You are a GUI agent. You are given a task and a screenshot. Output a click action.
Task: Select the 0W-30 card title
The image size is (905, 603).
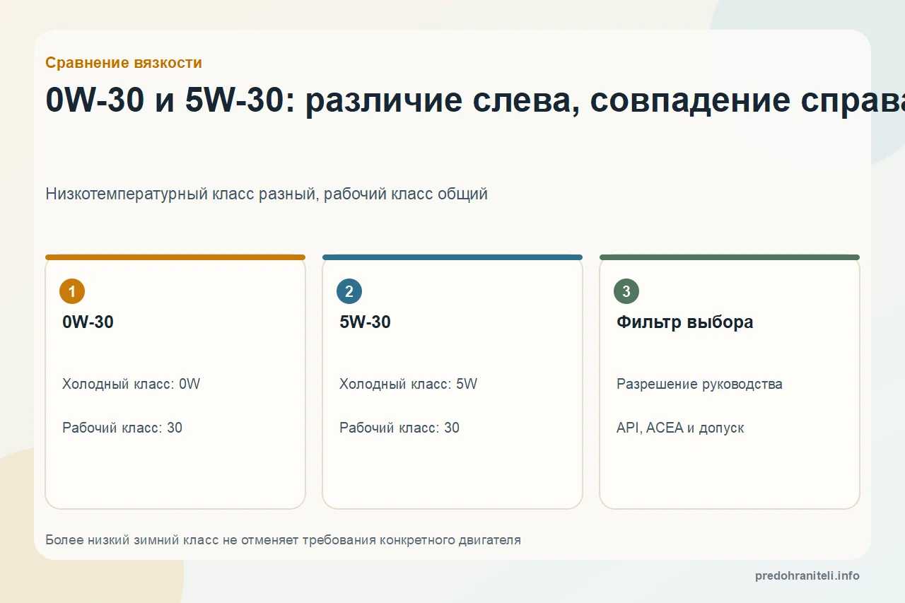[88, 322]
